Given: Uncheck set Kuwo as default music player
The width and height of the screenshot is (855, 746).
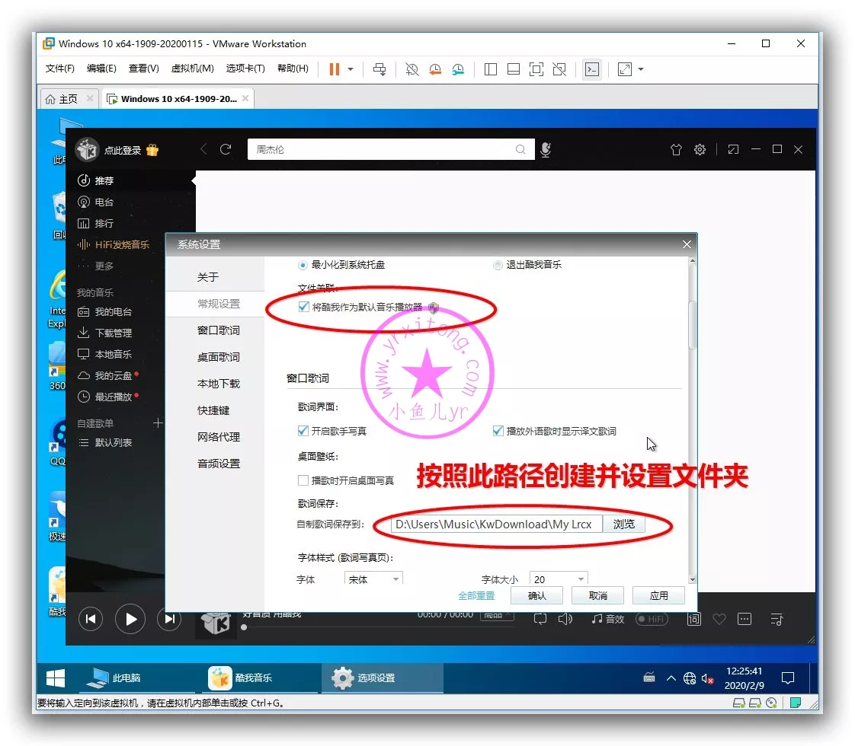Looking at the screenshot, I should (x=304, y=308).
